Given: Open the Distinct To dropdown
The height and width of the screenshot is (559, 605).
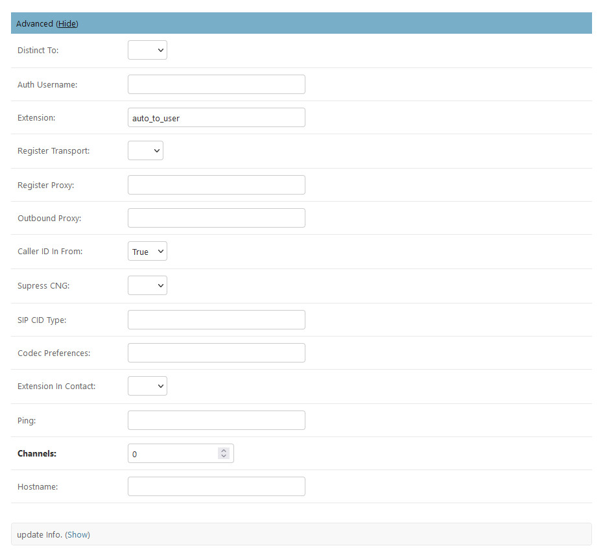Looking at the screenshot, I should (147, 50).
